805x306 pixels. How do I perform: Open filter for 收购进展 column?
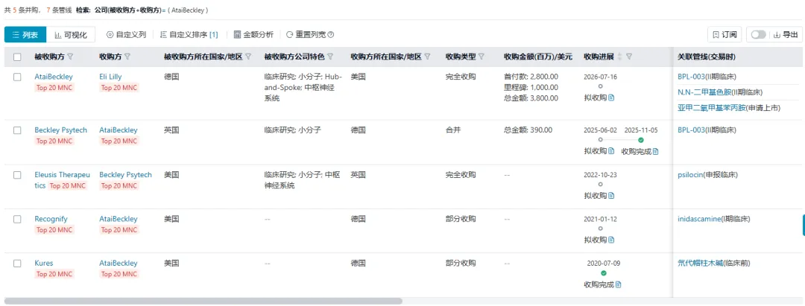pyautogui.click(x=629, y=57)
